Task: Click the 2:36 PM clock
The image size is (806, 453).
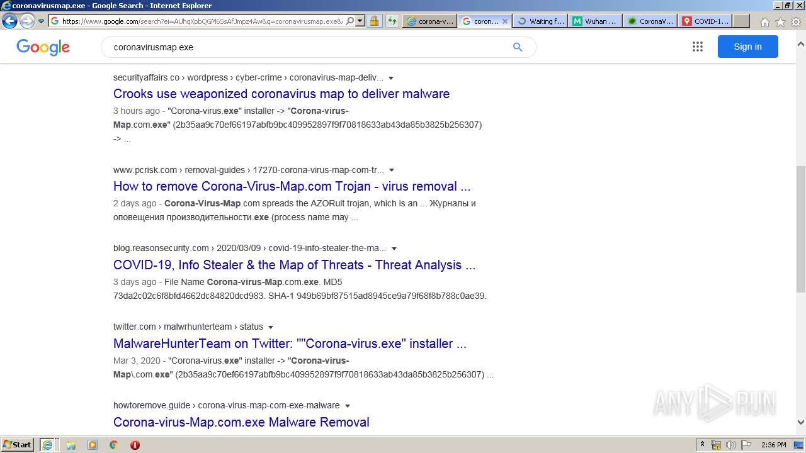Action: pos(773,445)
